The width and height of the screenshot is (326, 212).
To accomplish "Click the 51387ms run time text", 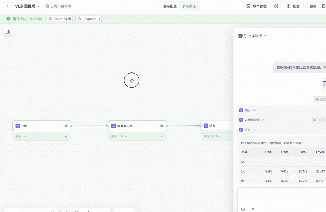I will [35, 19].
